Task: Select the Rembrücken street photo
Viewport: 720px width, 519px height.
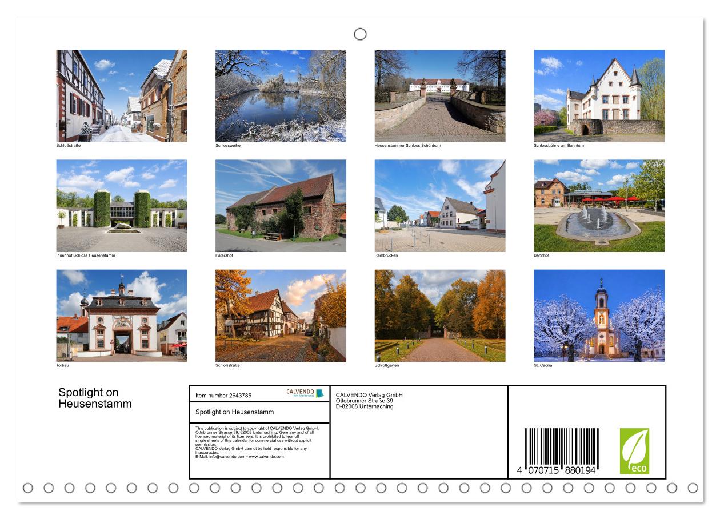Action: coord(440,206)
